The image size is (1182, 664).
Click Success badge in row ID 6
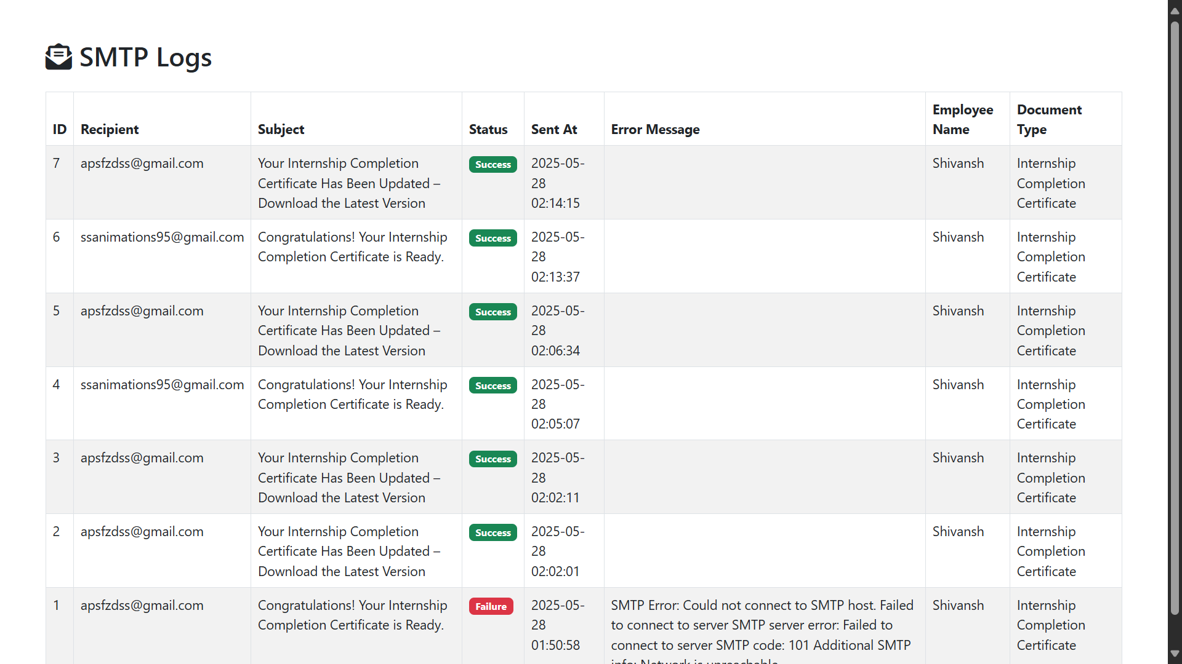492,238
